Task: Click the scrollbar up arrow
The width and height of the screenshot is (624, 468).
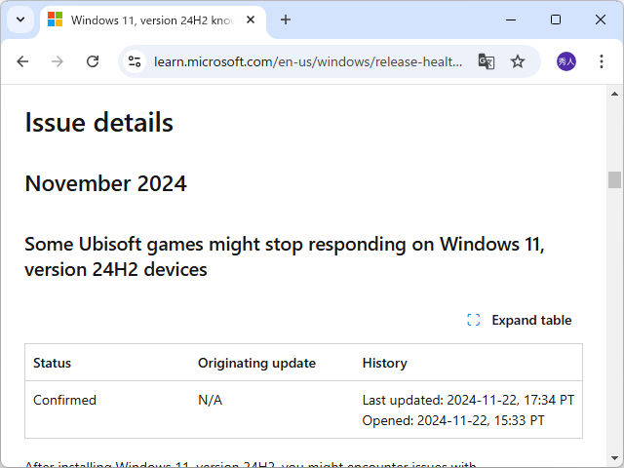Action: coord(614,94)
